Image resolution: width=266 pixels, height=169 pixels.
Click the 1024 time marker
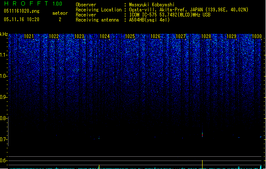click(x=105, y=36)
